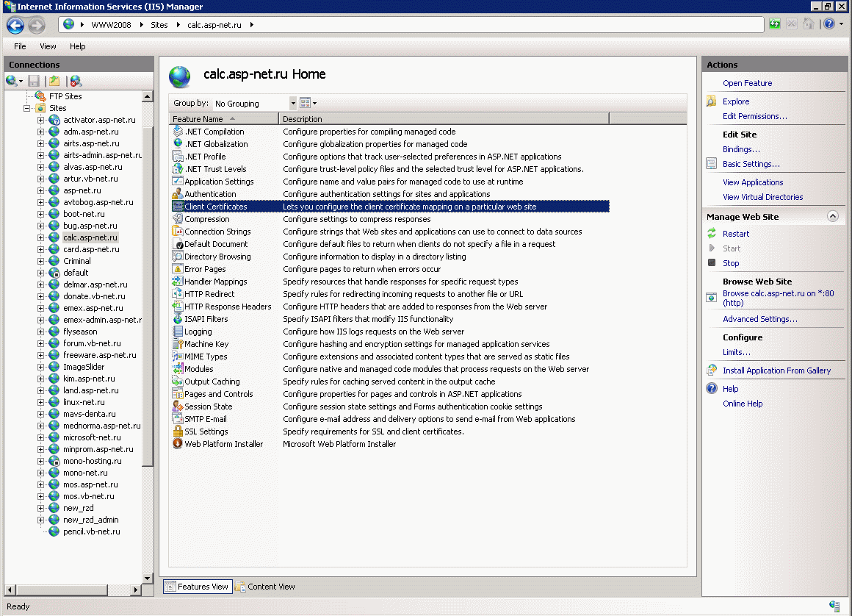Open the Authentication feature icon

tap(178, 194)
